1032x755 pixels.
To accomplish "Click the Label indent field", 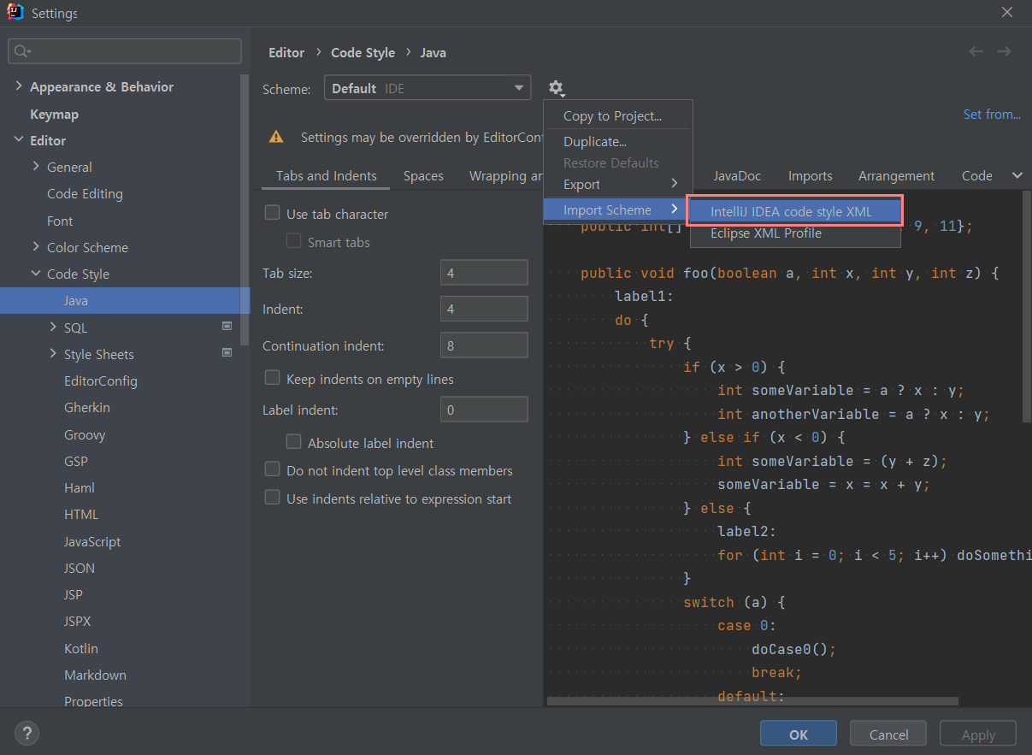I will click(484, 410).
